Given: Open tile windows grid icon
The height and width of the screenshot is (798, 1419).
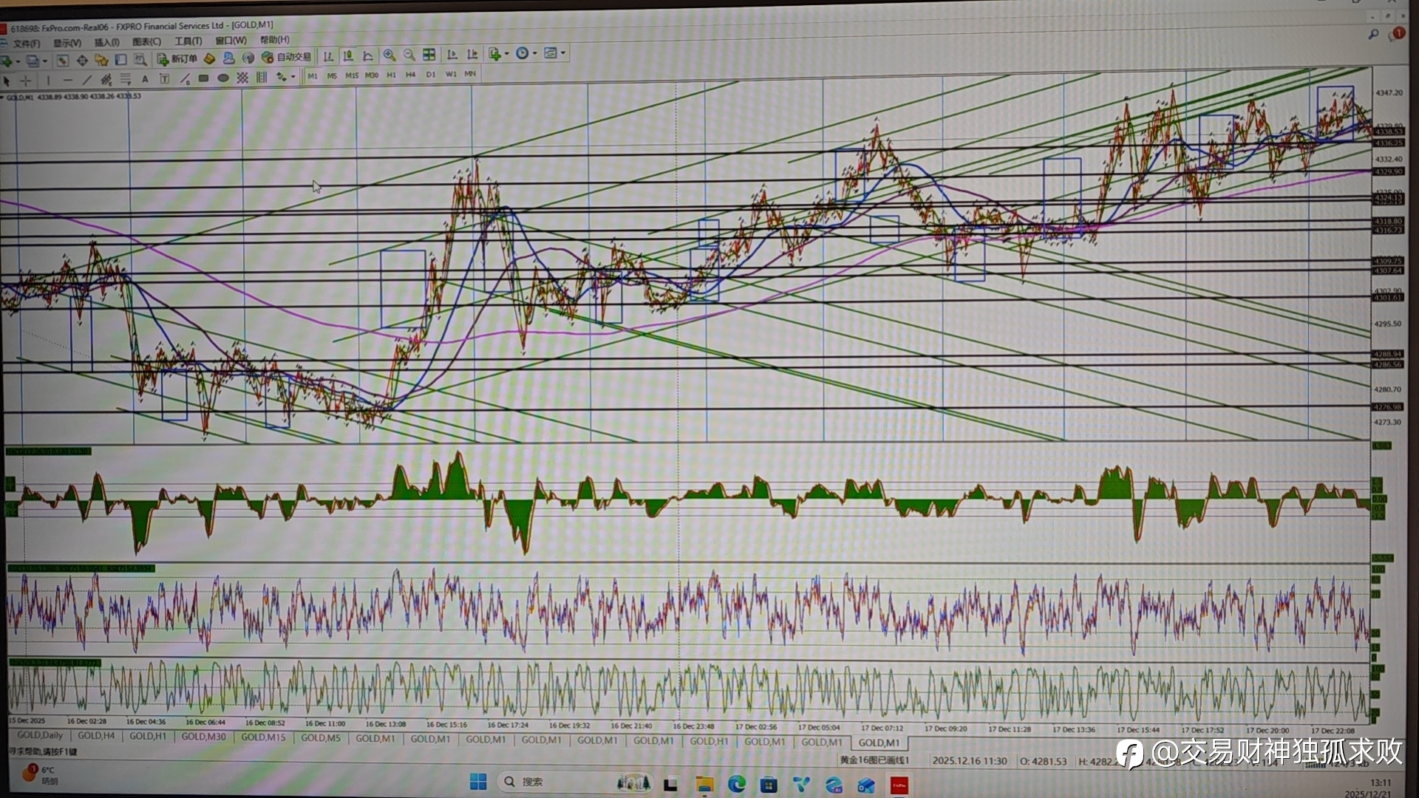Looking at the screenshot, I should tap(429, 55).
